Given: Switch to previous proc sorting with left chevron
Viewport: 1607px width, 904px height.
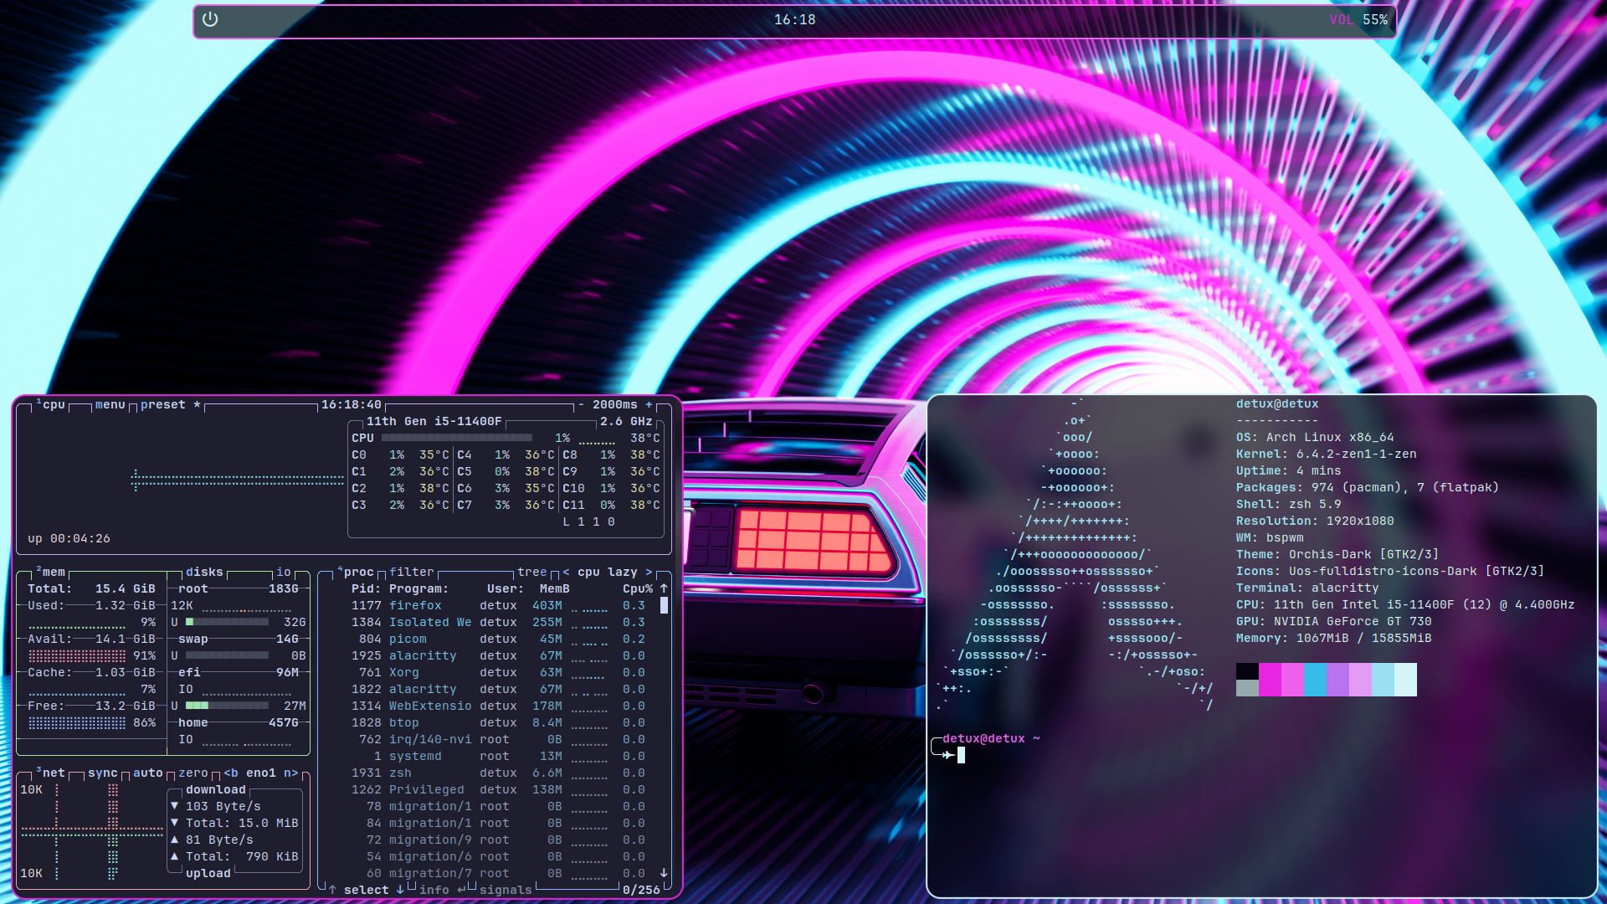Looking at the screenshot, I should [567, 573].
